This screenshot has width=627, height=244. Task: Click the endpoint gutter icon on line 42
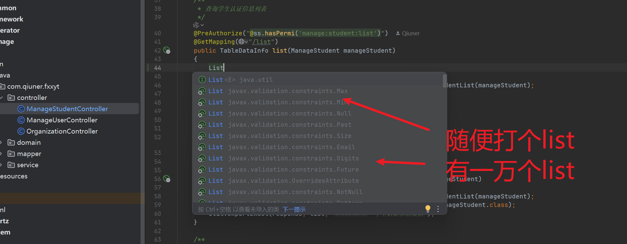click(x=167, y=50)
